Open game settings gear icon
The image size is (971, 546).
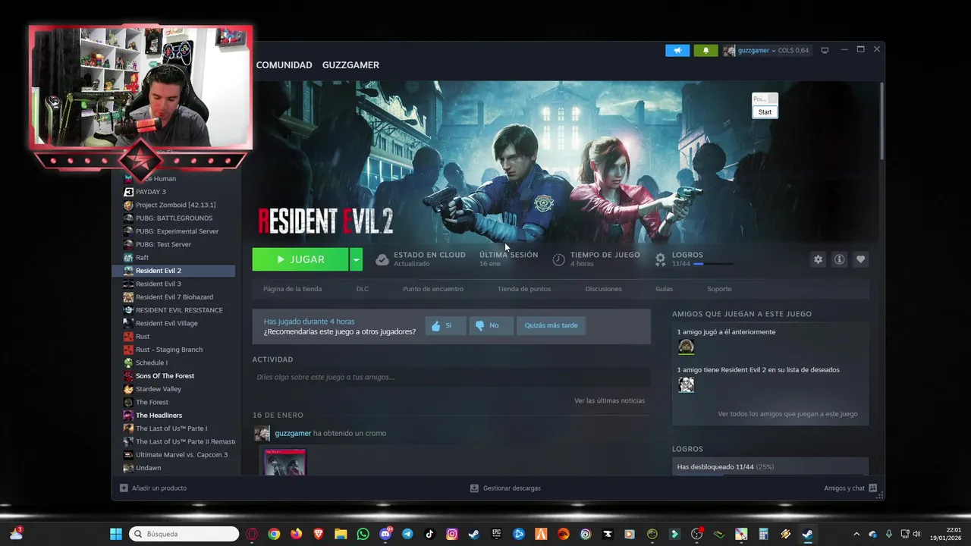tap(818, 259)
